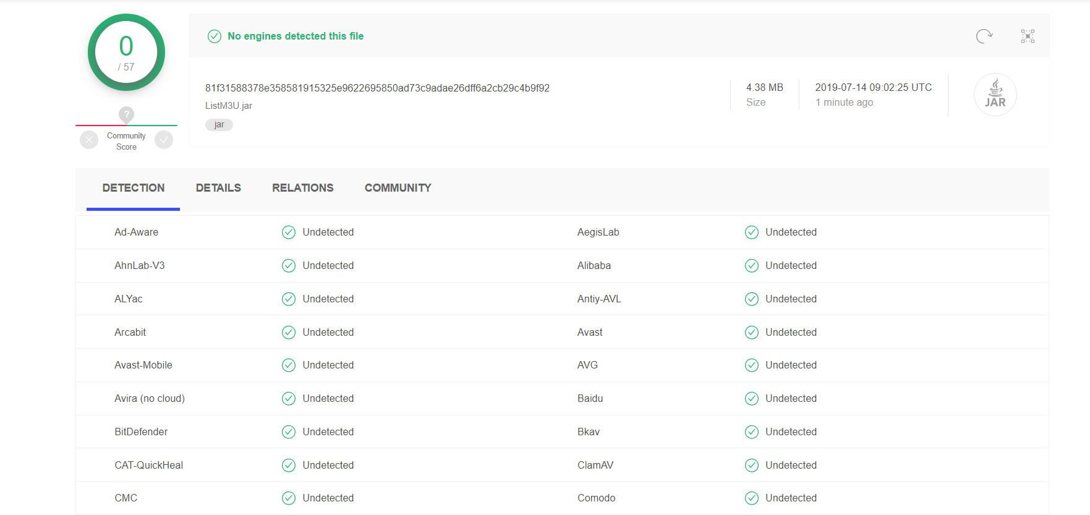Click the JAR file type icon
The width and height of the screenshot is (1090, 515).
click(x=995, y=95)
